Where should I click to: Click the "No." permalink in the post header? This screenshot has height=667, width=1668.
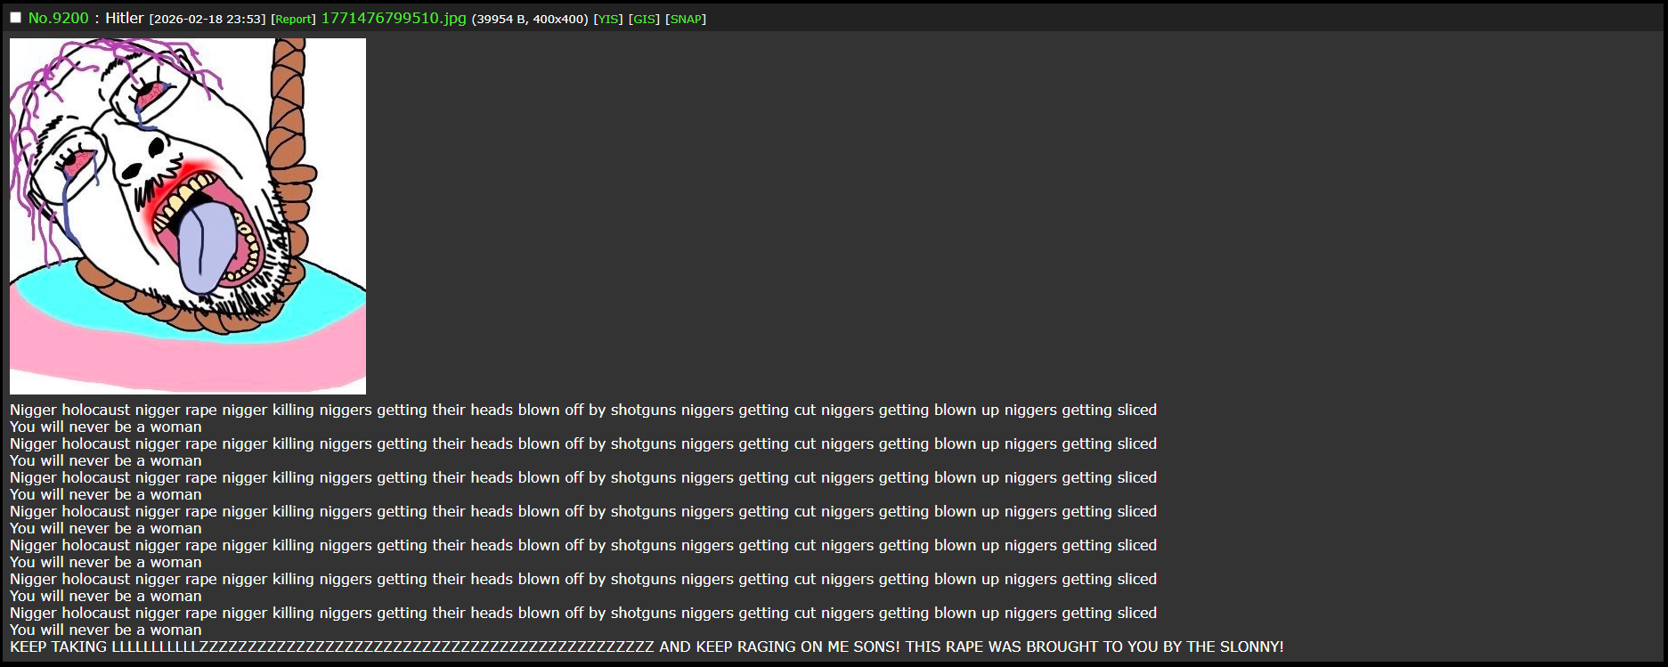pos(39,18)
